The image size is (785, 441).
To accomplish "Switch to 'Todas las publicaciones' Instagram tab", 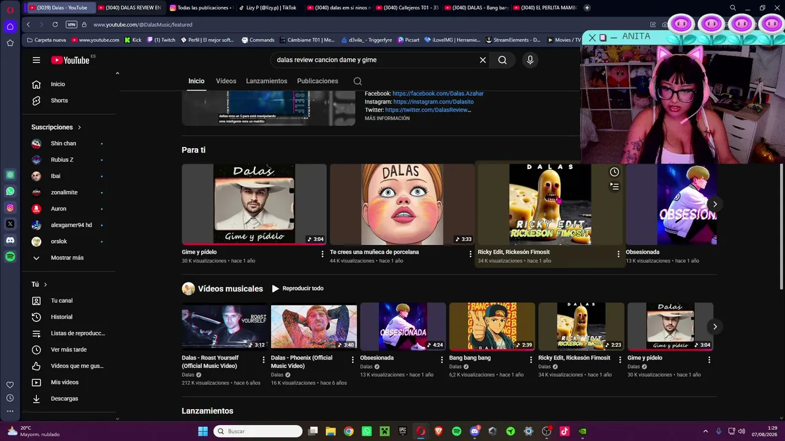I will 201,8.
